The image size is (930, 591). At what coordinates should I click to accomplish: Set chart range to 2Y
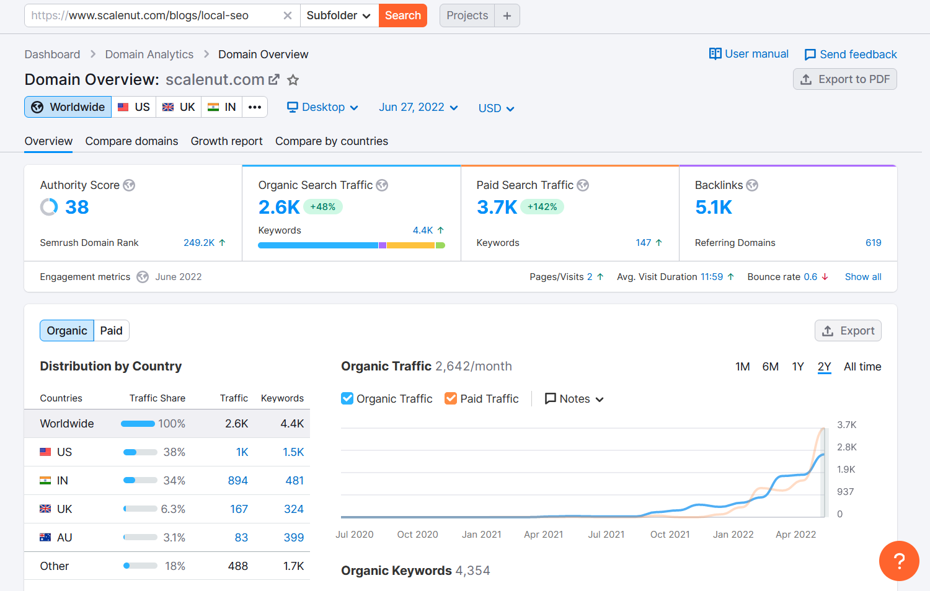[824, 367]
